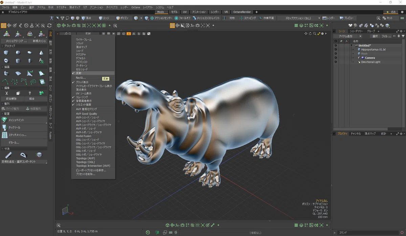Click the viewport rotate icon
406x236 pixels.
(310, 33)
